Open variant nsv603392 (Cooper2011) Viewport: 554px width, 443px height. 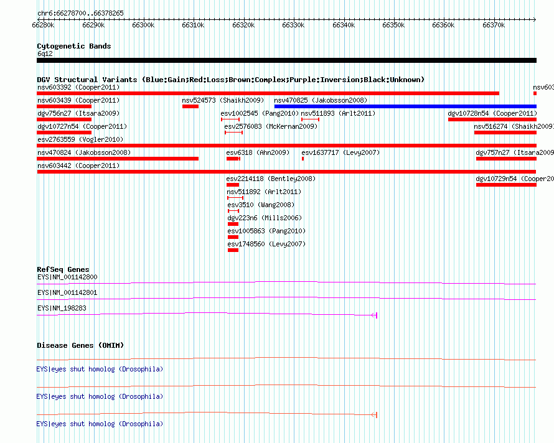[78, 87]
